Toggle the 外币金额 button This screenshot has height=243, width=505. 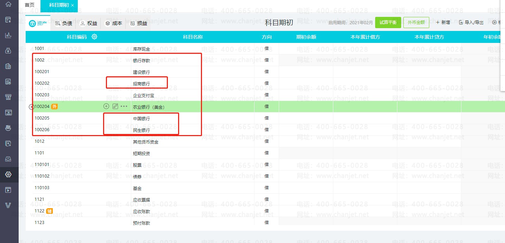[416, 23]
